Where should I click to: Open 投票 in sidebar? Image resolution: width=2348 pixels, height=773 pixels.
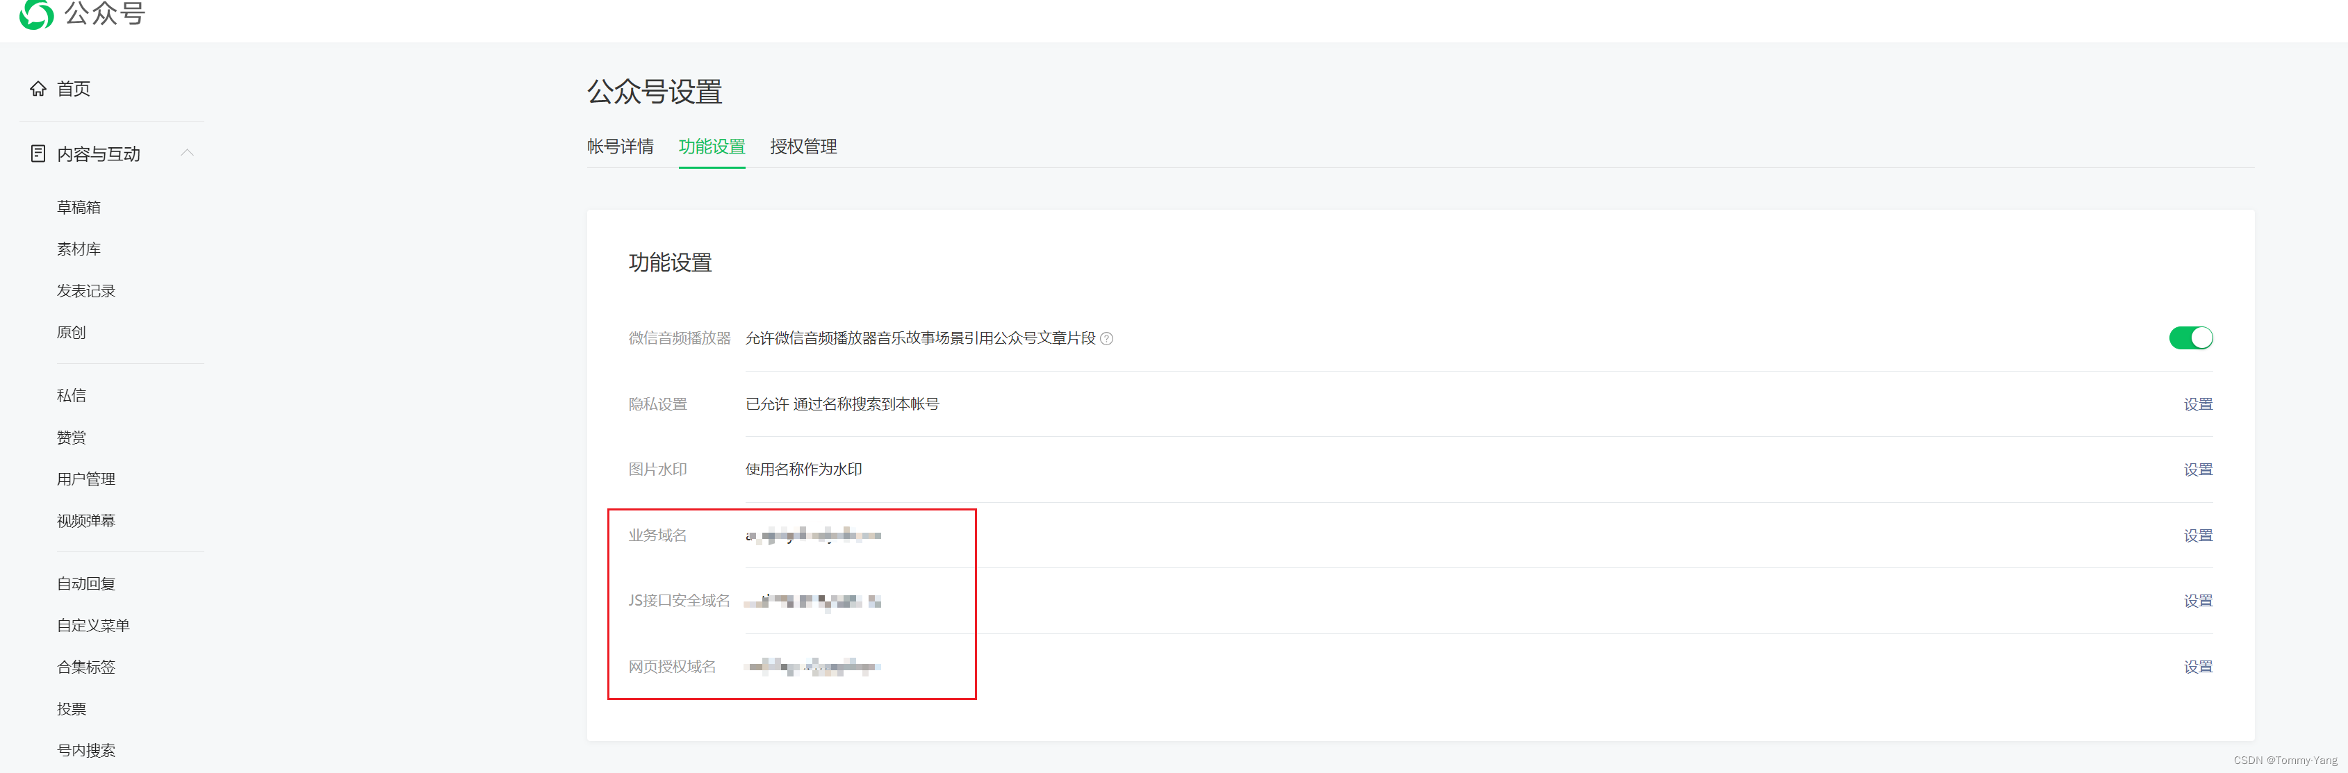(71, 709)
